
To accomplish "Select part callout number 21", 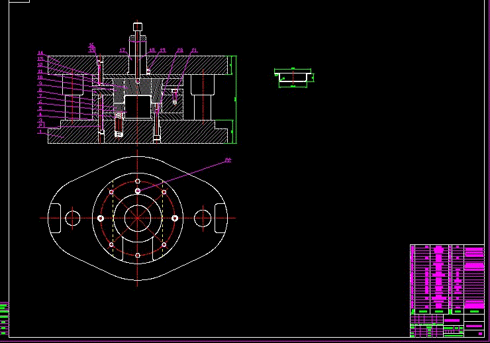I will (x=195, y=50).
